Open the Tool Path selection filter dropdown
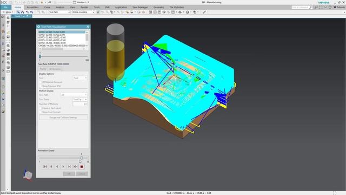 pyautogui.click(x=59, y=12)
